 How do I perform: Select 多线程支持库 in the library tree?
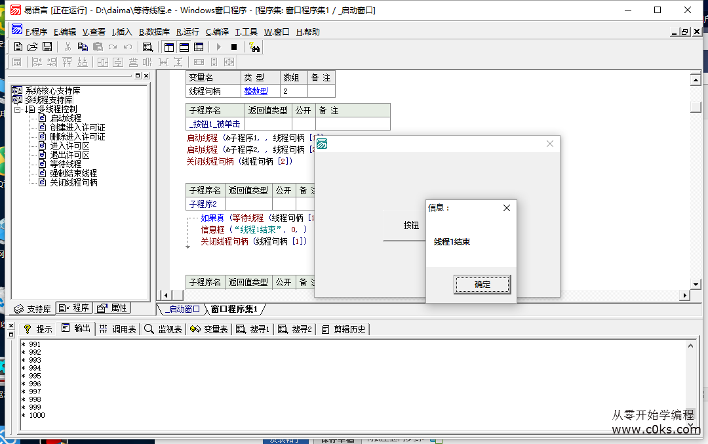[49, 100]
